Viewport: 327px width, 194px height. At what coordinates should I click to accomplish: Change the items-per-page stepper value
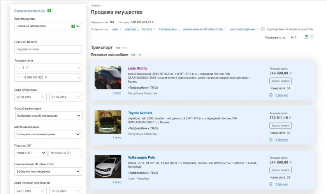pyautogui.click(x=296, y=37)
